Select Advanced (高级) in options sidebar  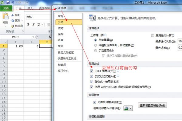69,46
